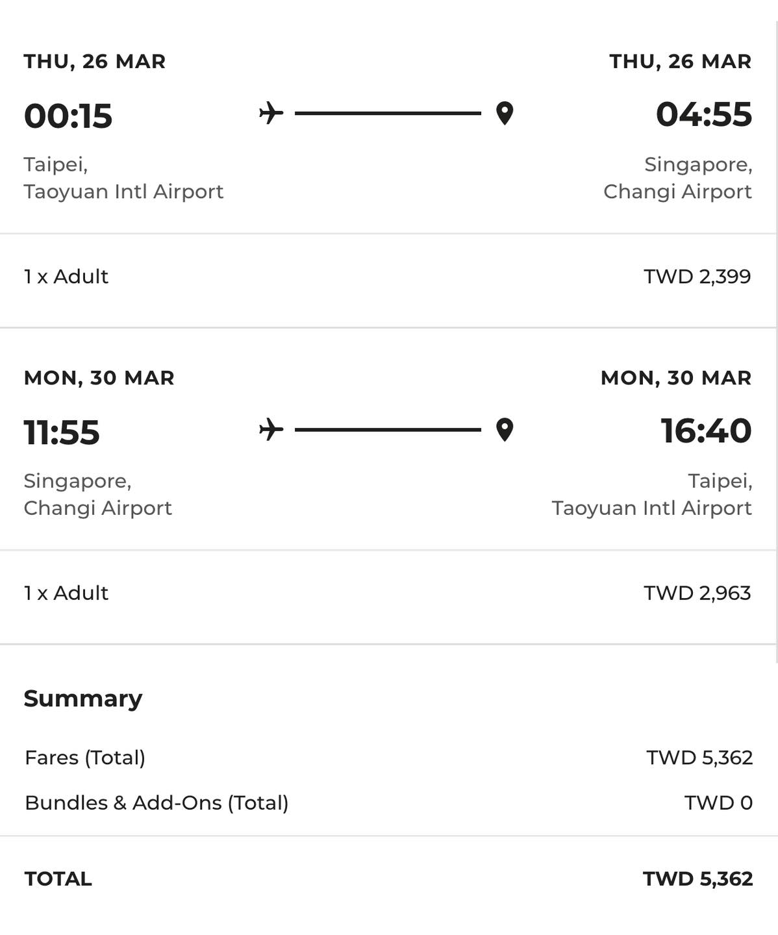Click the destination pin beside 04:55 arrival
778x935 pixels.
coord(505,114)
